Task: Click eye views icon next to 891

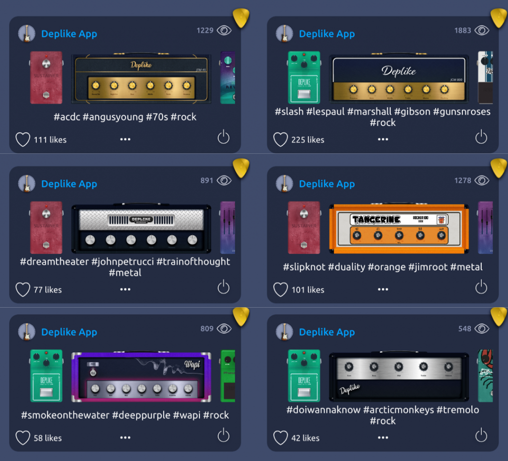Action: click(224, 181)
